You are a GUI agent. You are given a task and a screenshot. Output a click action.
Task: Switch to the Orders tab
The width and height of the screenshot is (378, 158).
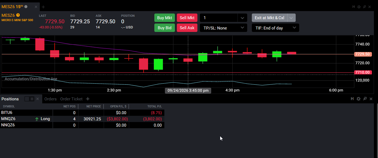50,99
